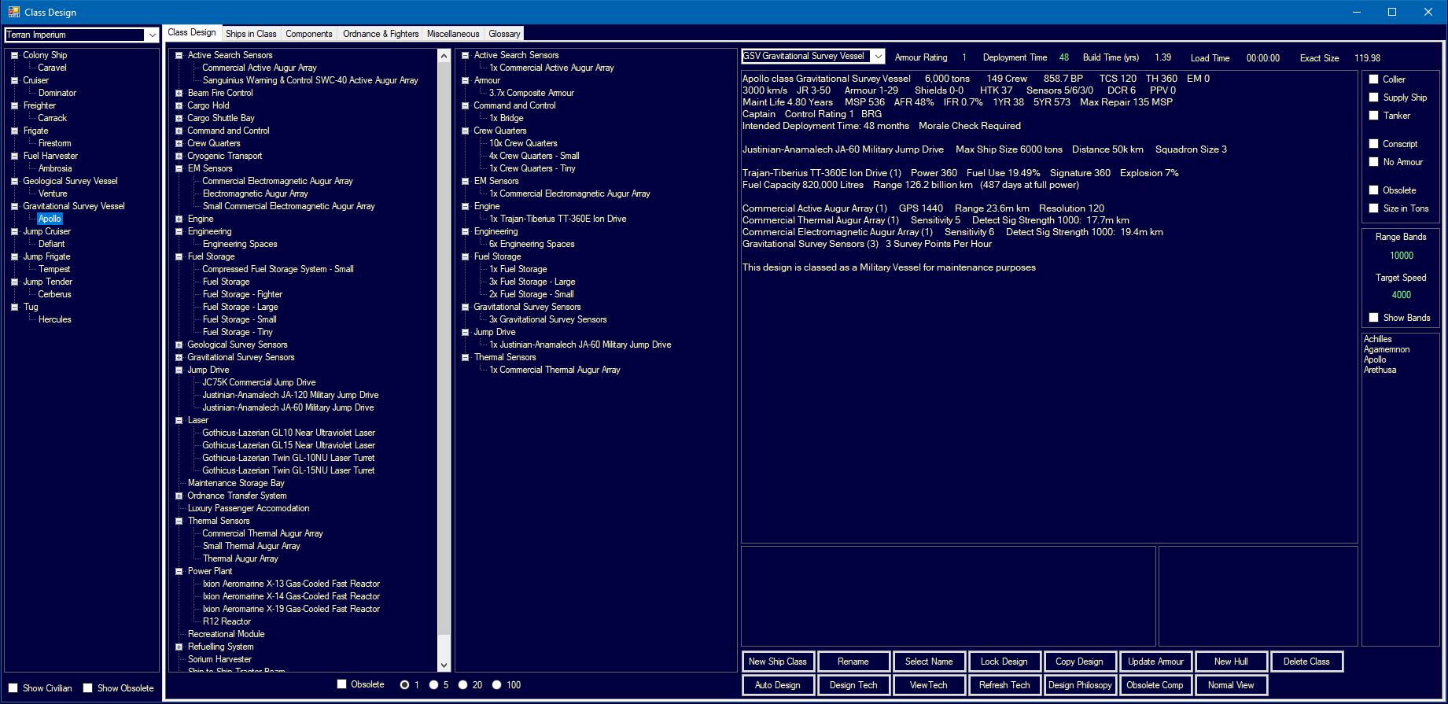Click Update Armour button
The width and height of the screenshot is (1448, 704).
(x=1155, y=662)
